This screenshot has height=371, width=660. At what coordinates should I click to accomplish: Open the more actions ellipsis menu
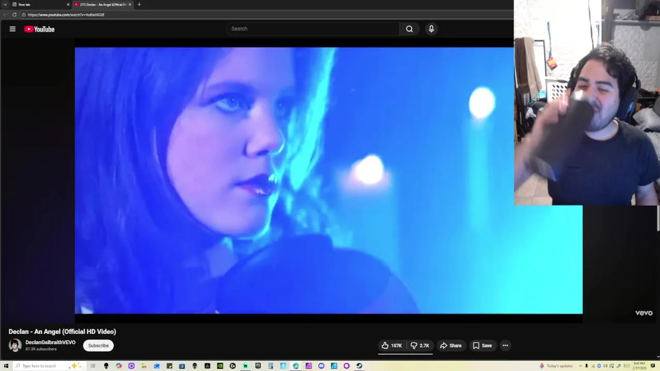click(x=505, y=346)
